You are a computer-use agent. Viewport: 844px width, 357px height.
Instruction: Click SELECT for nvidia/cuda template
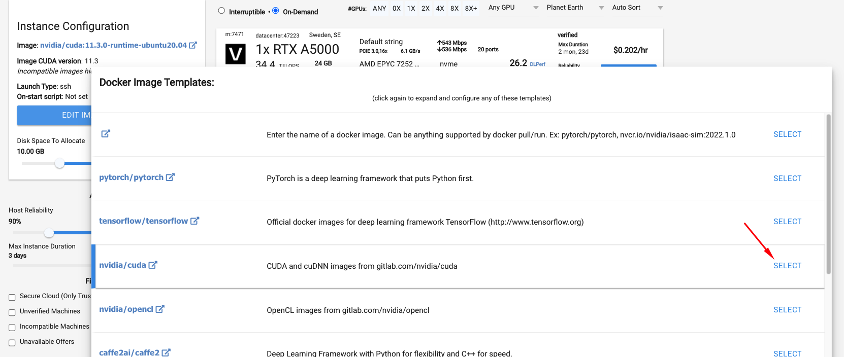[x=787, y=266]
